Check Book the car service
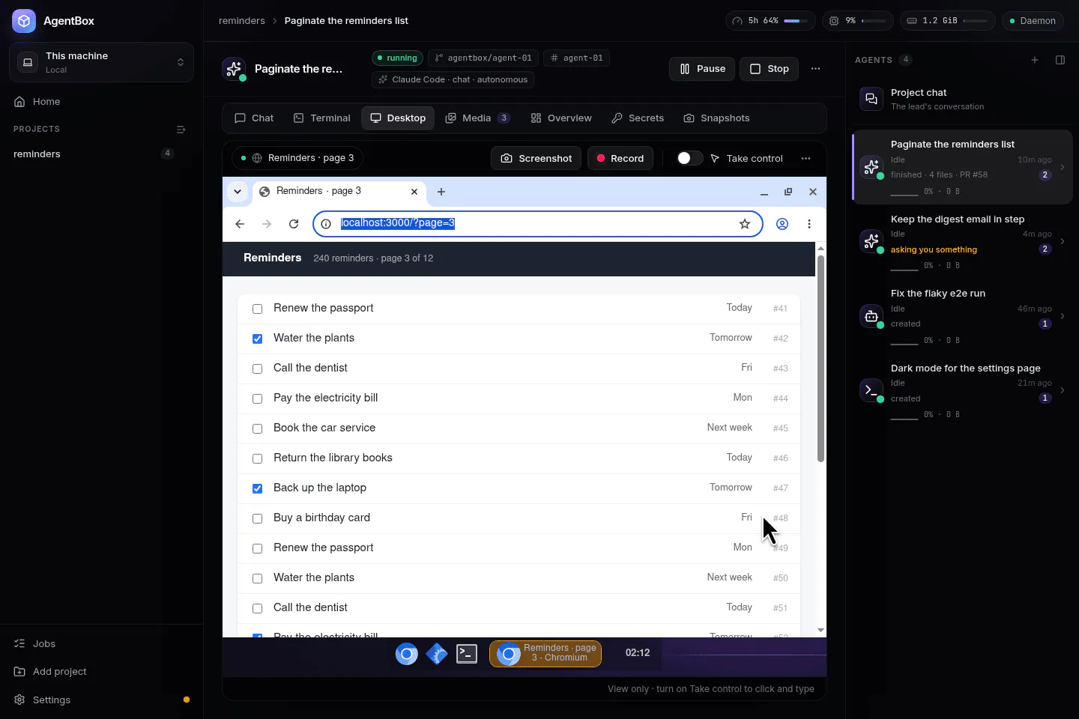Screen dimensions: 1079x719 tap(257, 428)
